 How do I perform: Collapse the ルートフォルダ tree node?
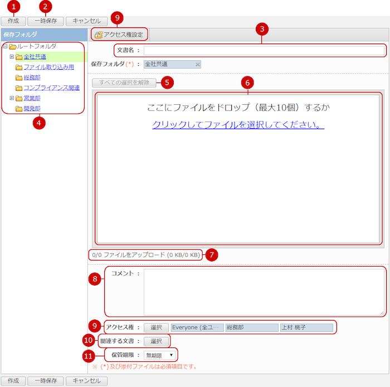tap(5, 46)
